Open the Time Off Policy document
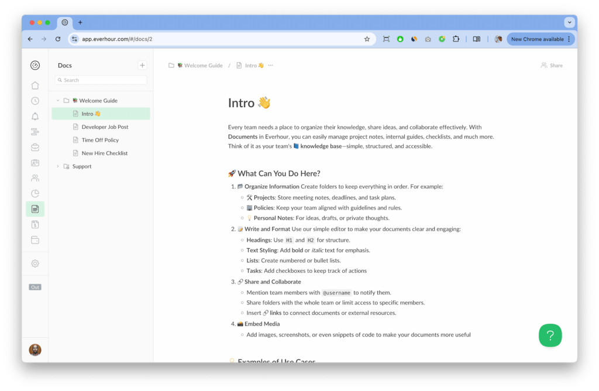The image size is (599, 391). coord(101,139)
